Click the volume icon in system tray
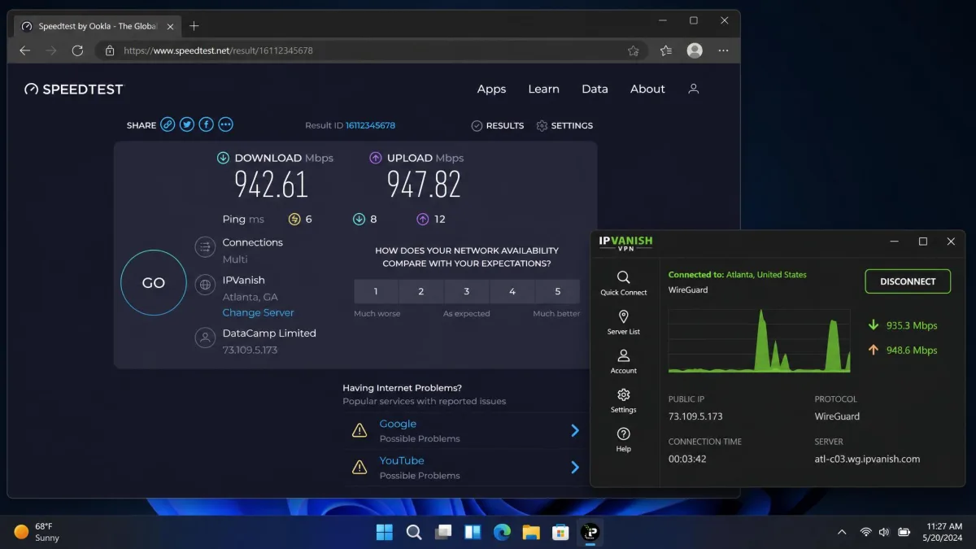 point(885,533)
